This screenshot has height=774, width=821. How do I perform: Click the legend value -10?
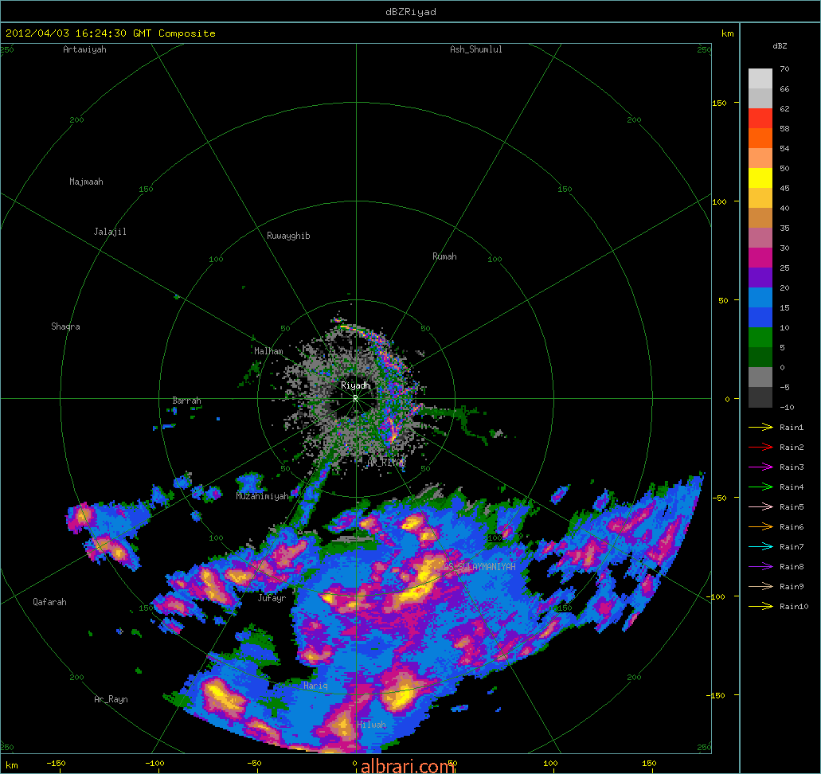(787, 407)
